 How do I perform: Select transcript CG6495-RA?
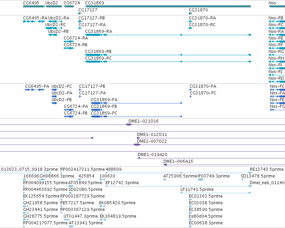coord(35,18)
